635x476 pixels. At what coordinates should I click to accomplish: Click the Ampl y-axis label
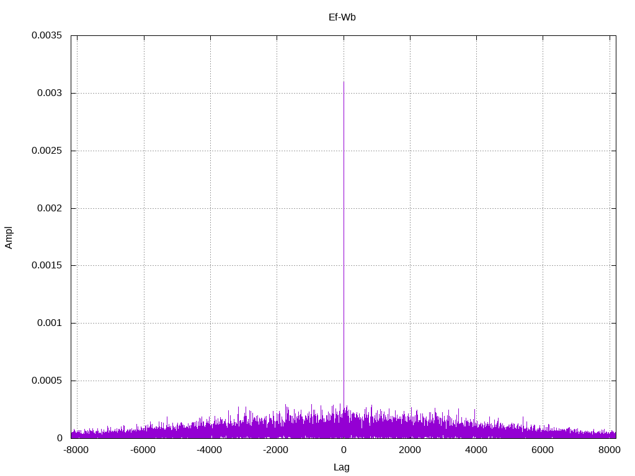tap(9, 237)
